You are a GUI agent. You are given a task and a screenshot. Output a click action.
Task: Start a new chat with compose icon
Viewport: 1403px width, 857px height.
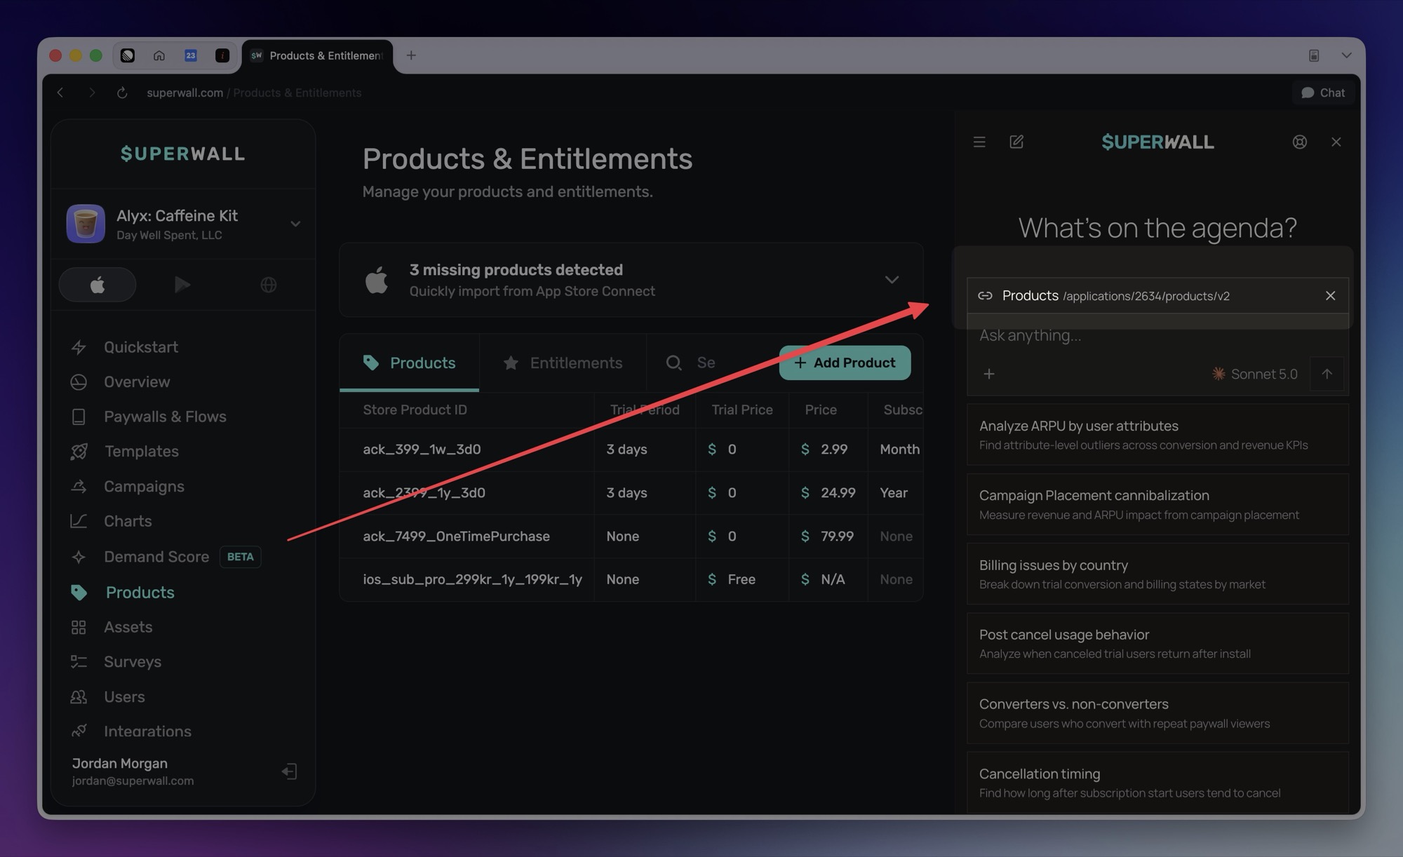tap(1016, 142)
